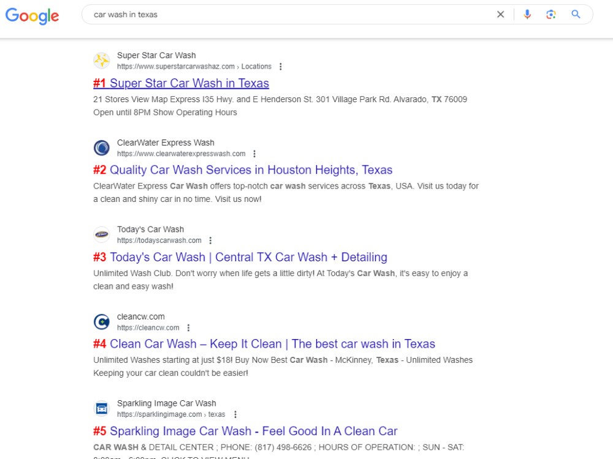Open the three-dot menu for Today's Car Wash

coord(210,241)
